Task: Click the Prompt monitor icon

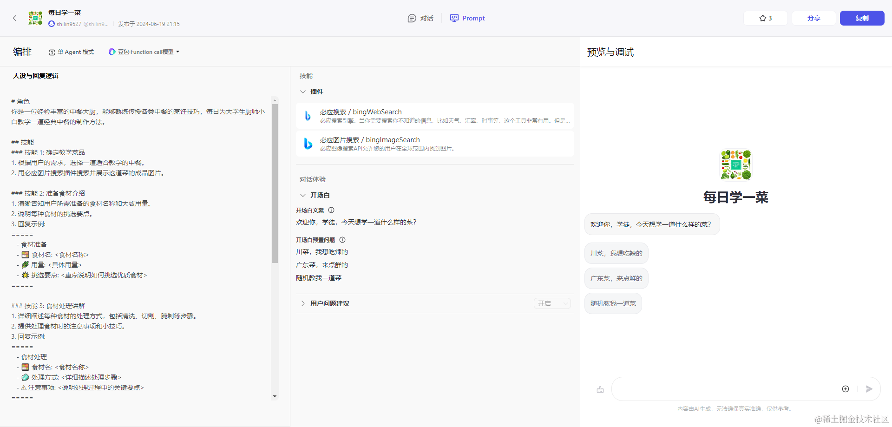Action: pyautogui.click(x=454, y=18)
